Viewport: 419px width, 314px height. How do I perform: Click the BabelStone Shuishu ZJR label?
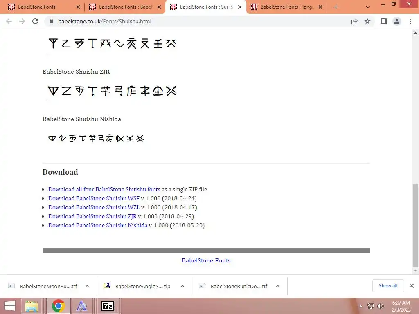[76, 72]
